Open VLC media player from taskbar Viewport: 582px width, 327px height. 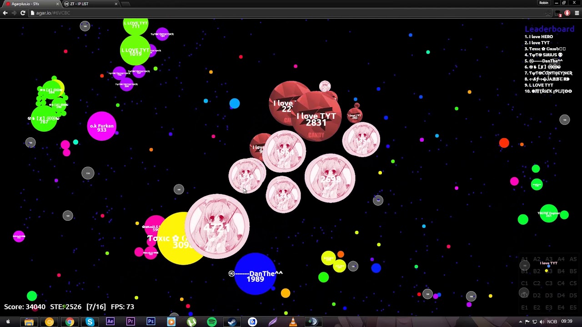pos(293,322)
